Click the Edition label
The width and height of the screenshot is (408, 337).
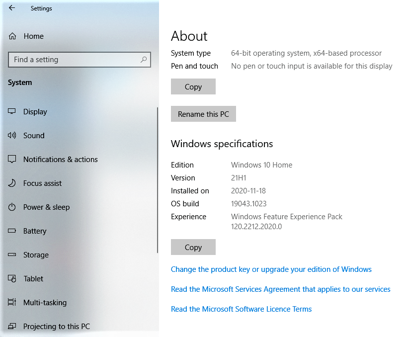click(182, 165)
